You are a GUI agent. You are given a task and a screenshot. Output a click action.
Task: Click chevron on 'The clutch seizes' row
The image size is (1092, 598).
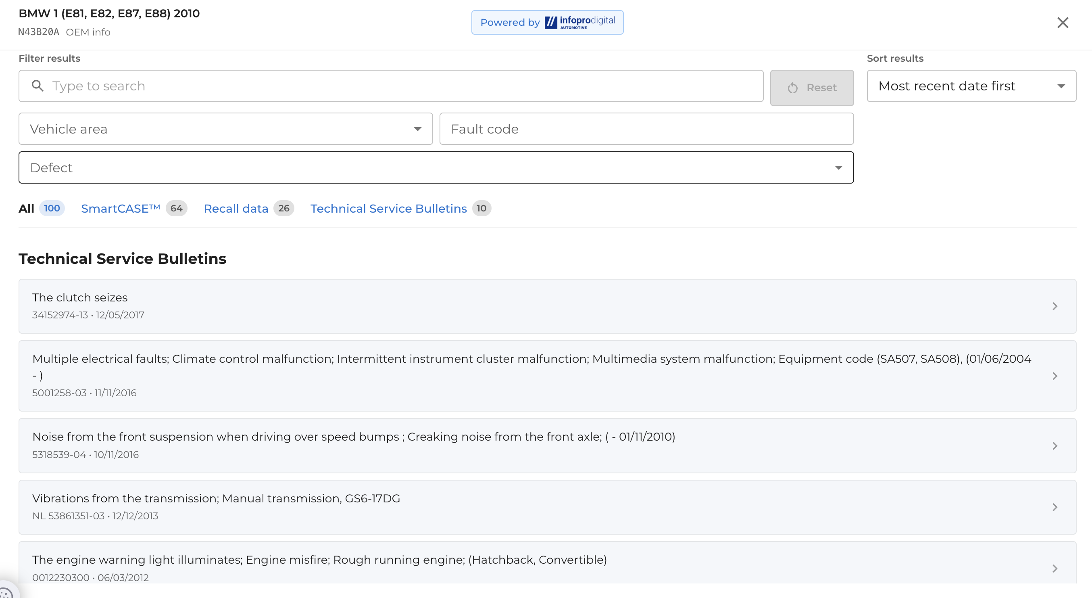point(1054,306)
